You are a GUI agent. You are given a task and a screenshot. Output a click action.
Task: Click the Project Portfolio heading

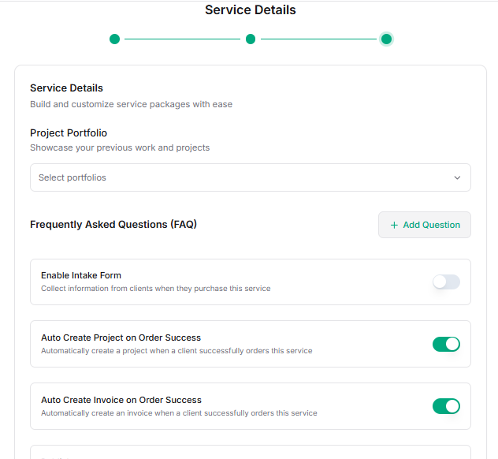pyautogui.click(x=69, y=132)
